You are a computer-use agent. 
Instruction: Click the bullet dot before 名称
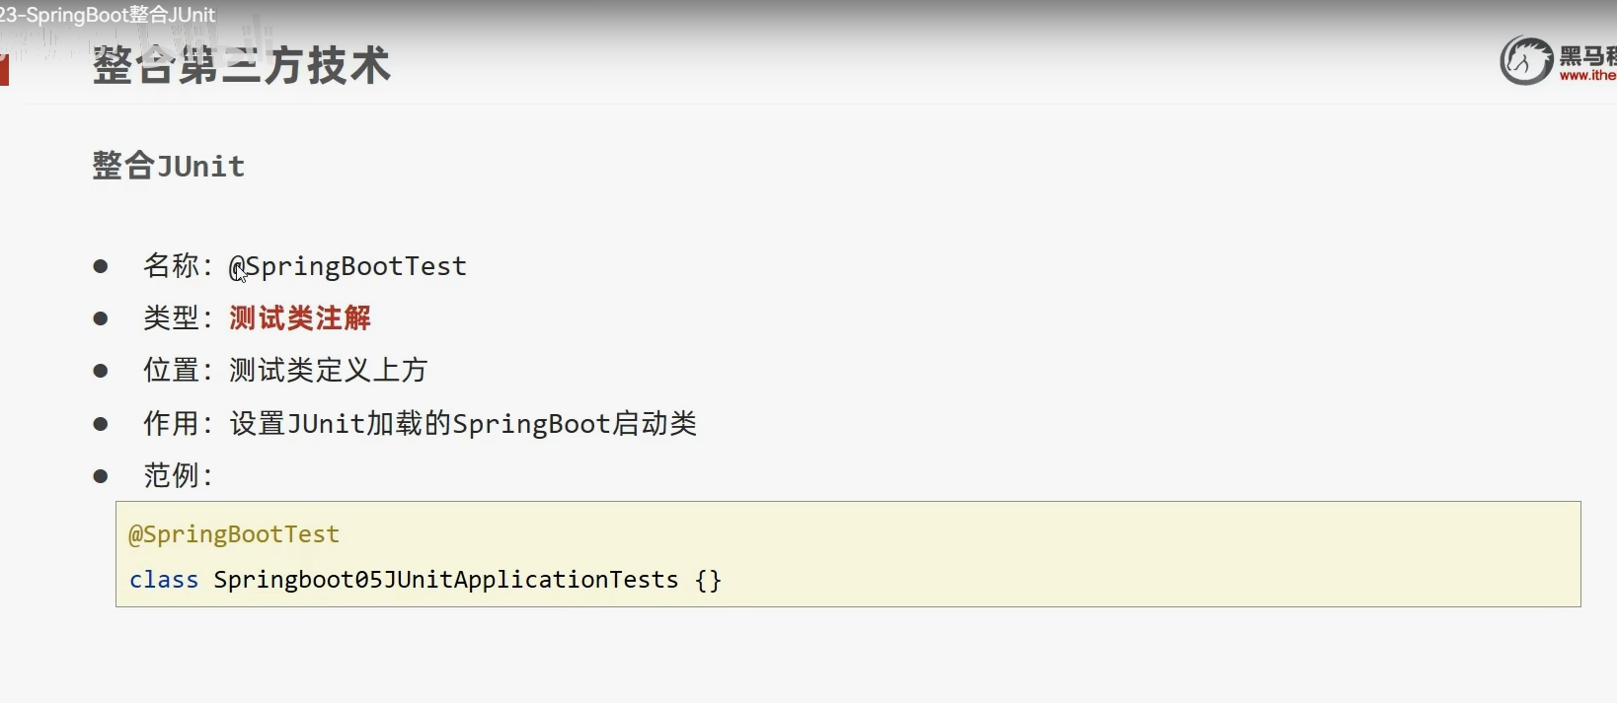101,266
